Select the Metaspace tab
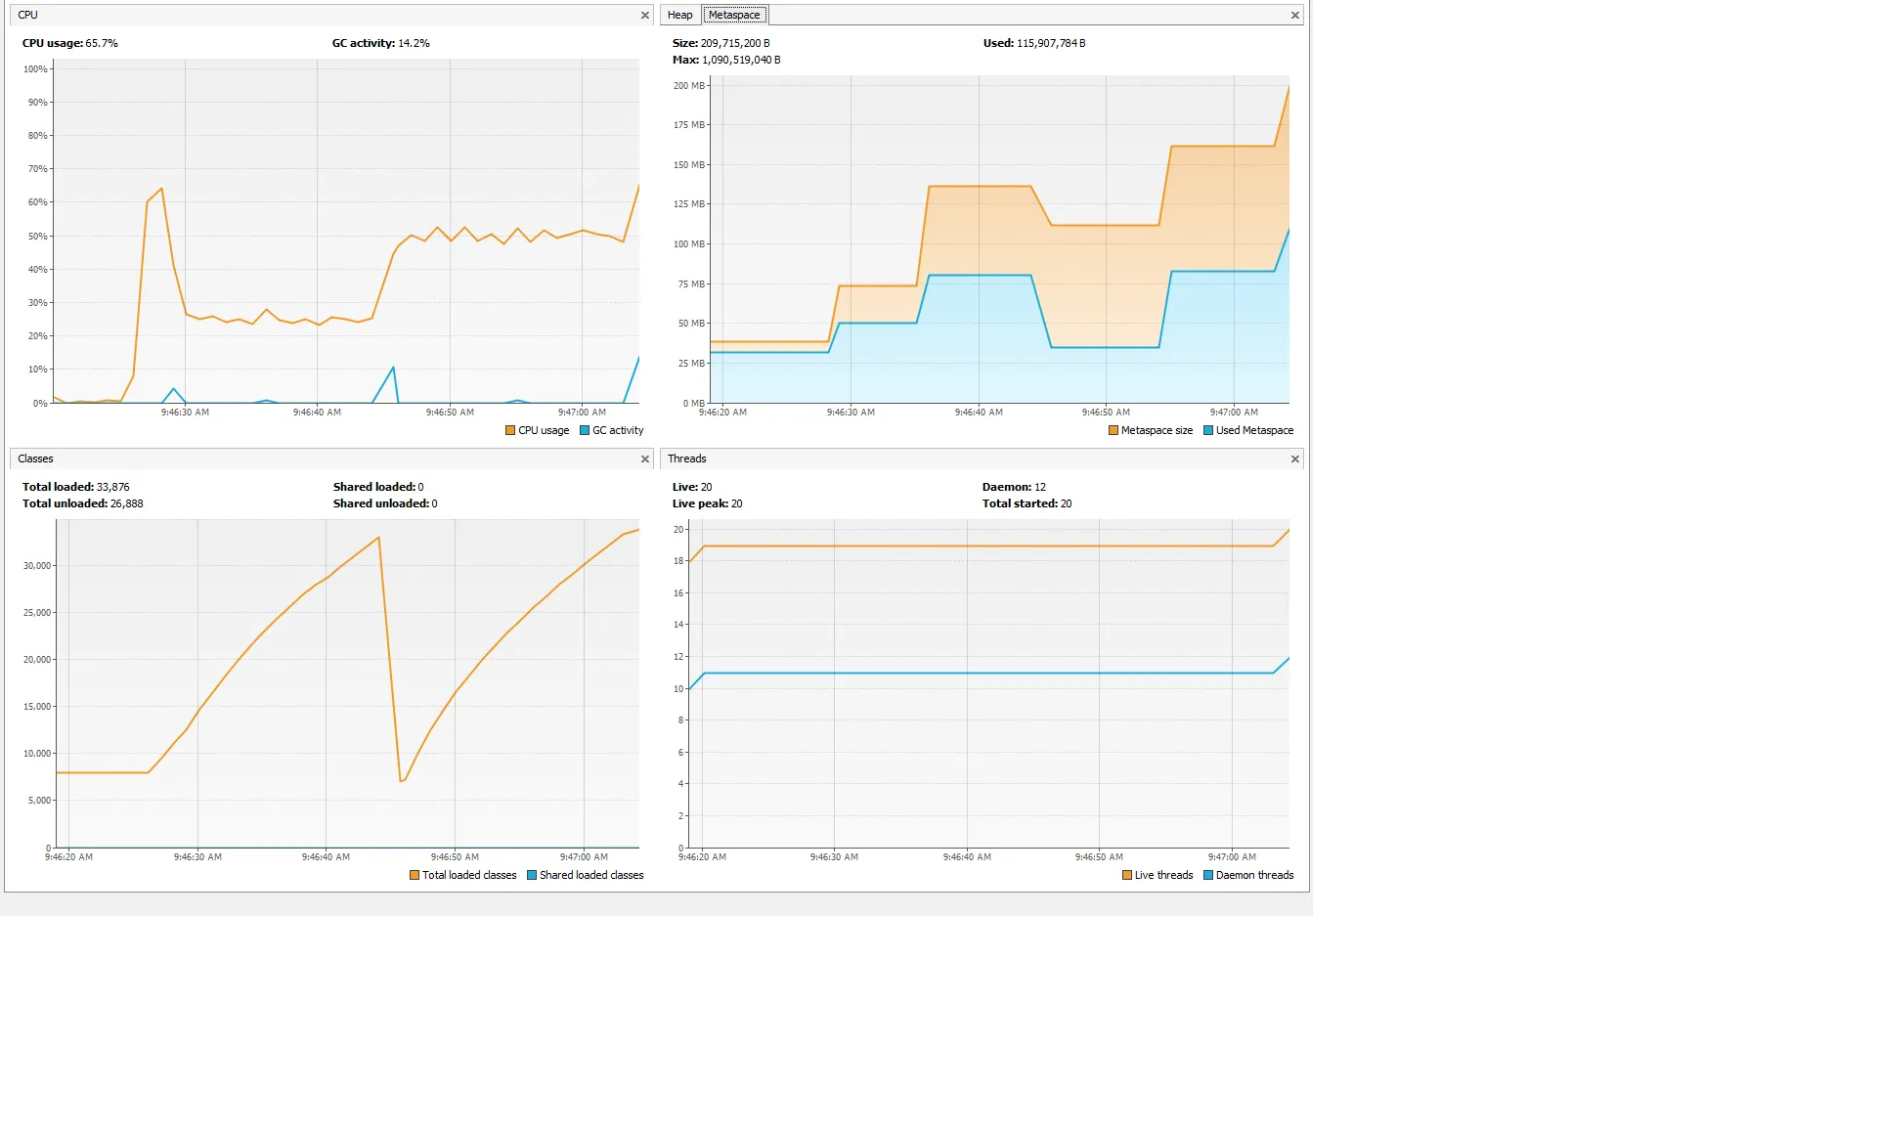The height and width of the screenshot is (1134, 1877). click(734, 16)
